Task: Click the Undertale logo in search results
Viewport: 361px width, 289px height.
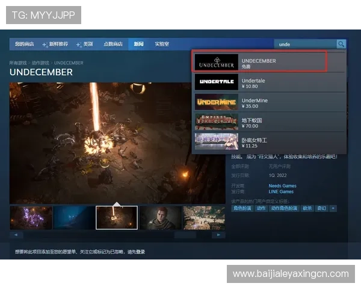Action: pos(216,82)
